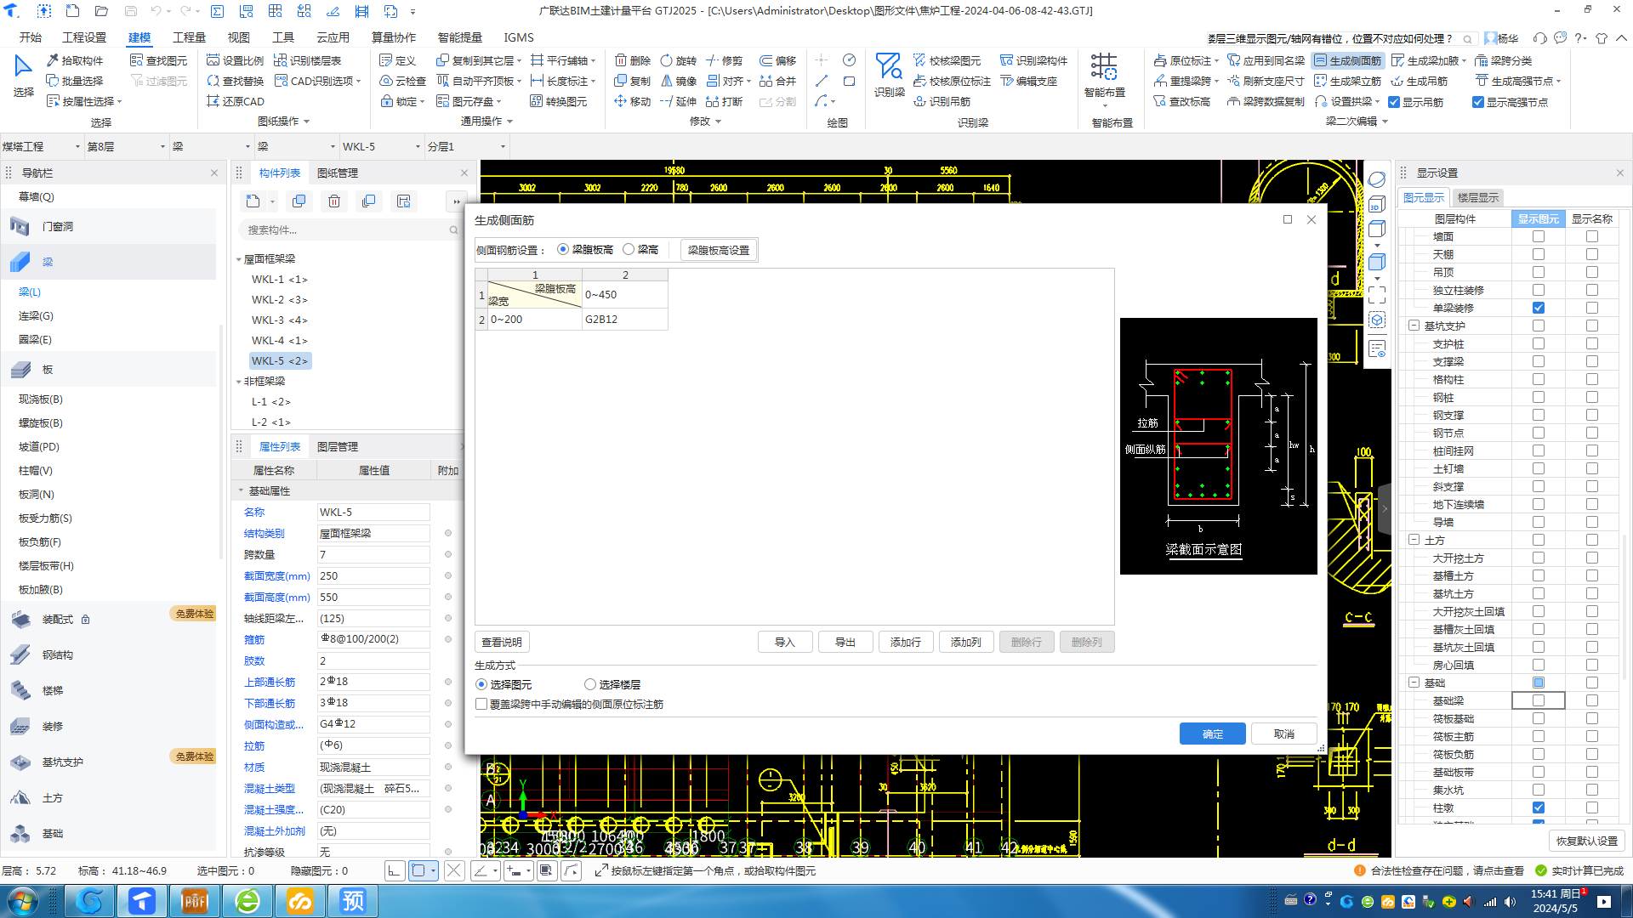Switch to the 图层管理 tab
The width and height of the screenshot is (1633, 918).
[x=338, y=446]
